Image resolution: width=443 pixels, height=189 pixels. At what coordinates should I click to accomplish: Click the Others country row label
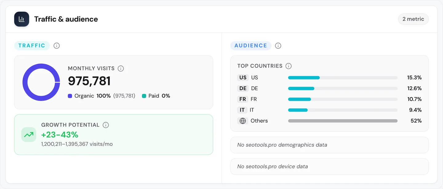(259, 121)
